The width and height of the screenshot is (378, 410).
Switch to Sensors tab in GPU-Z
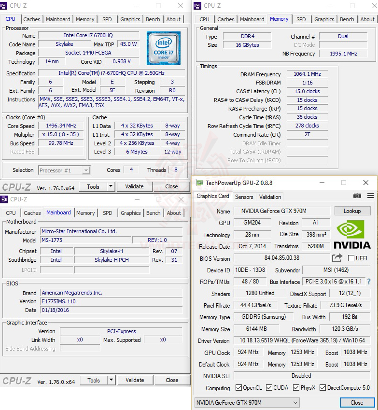[244, 197]
